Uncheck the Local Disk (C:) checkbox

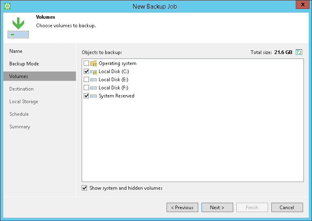[86, 71]
